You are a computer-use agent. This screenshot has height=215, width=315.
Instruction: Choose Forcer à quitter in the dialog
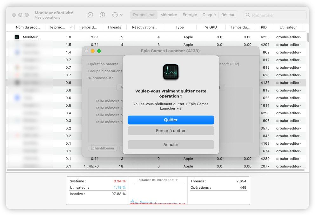(171, 131)
